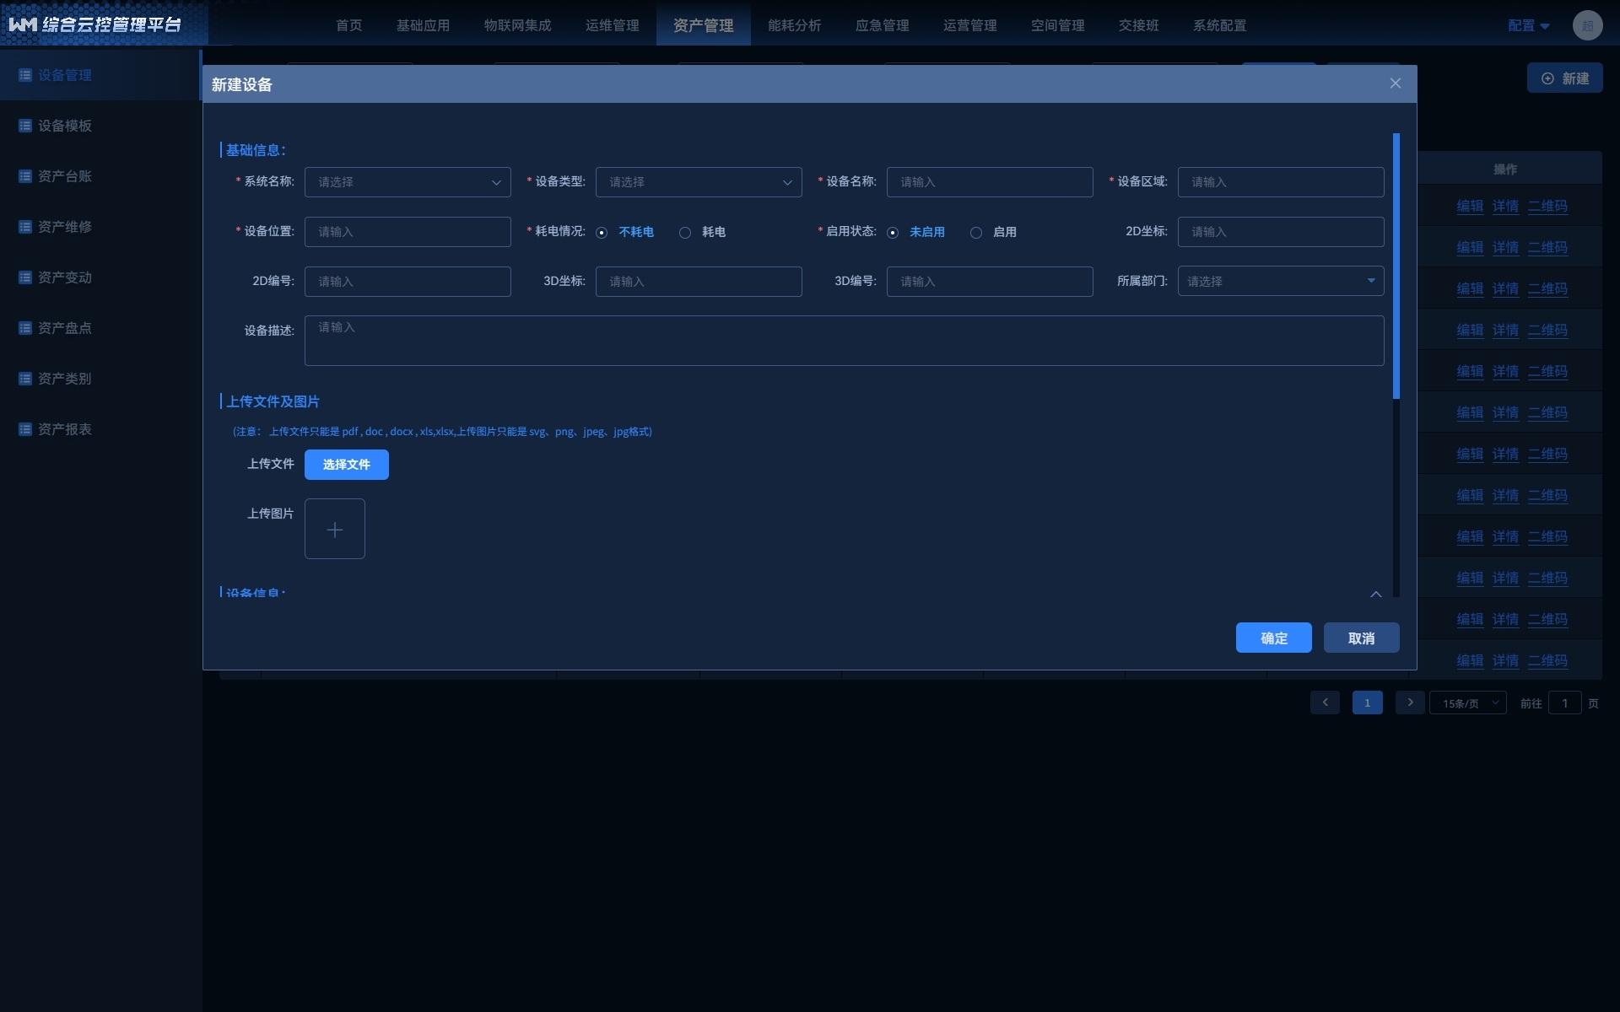Switch to the 运维管理 top menu
The height and width of the screenshot is (1012, 1620).
pyautogui.click(x=612, y=25)
